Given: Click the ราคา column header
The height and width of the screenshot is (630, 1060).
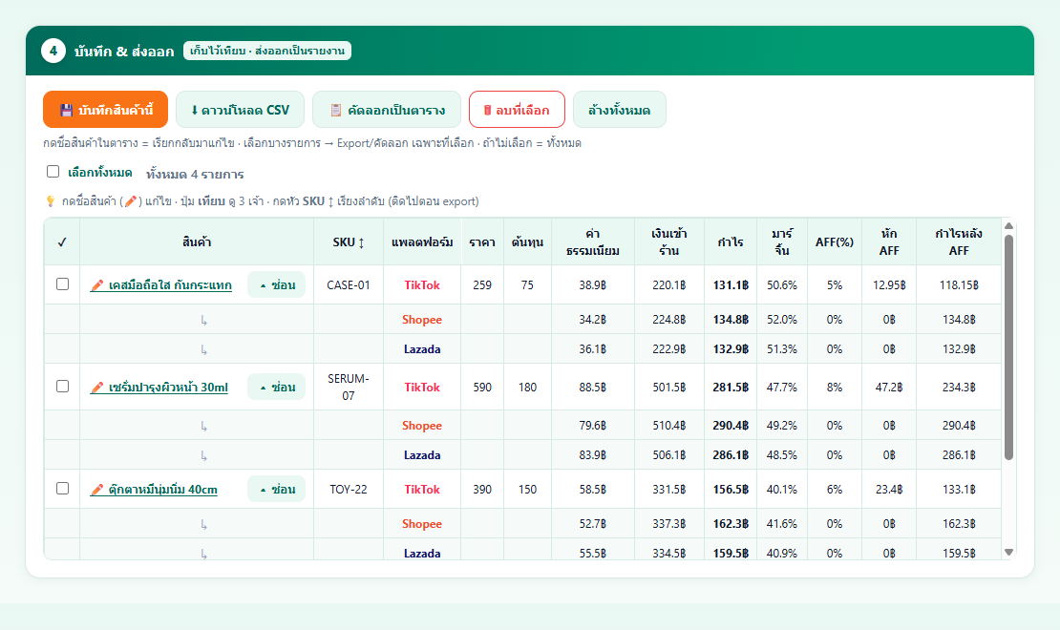Looking at the screenshot, I should pos(482,242).
